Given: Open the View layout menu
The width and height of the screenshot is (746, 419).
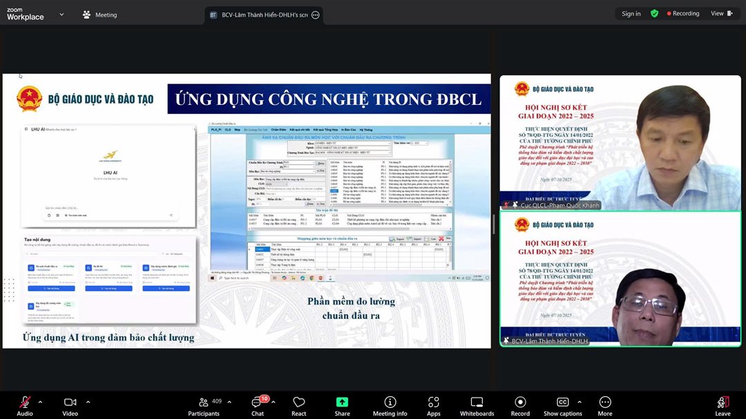Looking at the screenshot, I should point(720,14).
